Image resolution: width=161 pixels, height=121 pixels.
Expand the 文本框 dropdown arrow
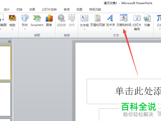(84, 29)
